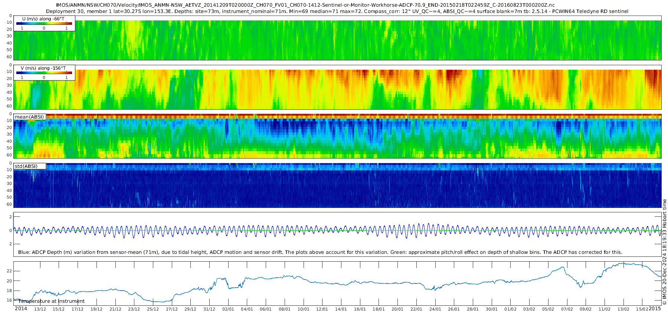Click the -2 tick on the depth variation axis

[10, 244]
